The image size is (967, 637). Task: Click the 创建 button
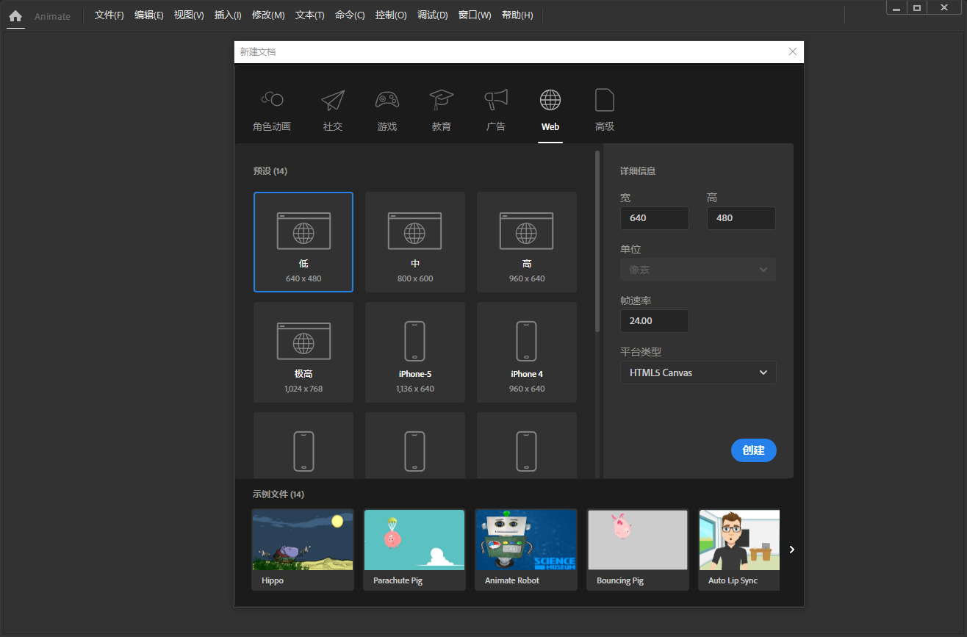754,450
